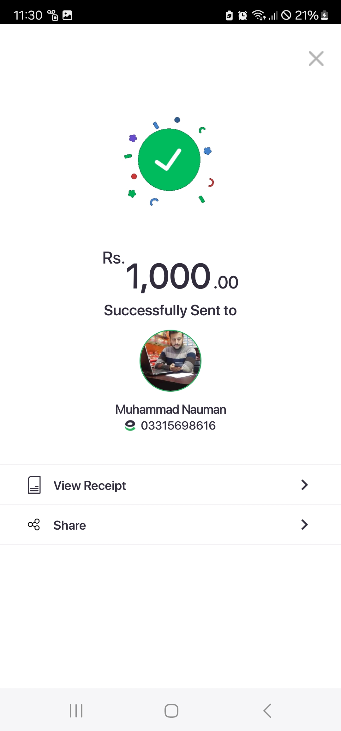
Task: Close the payment success screen
Action: (x=316, y=59)
